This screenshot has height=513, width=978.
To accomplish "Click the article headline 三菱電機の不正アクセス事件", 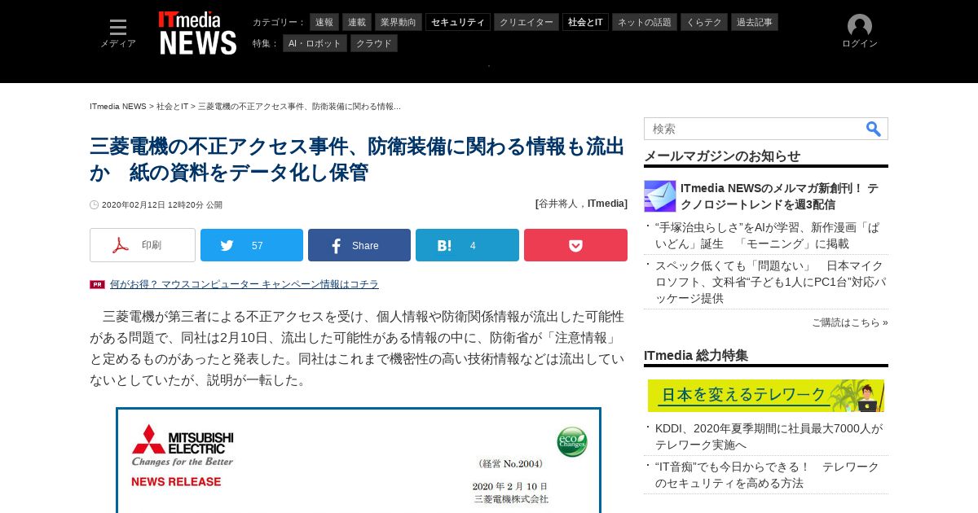I will click(357, 160).
